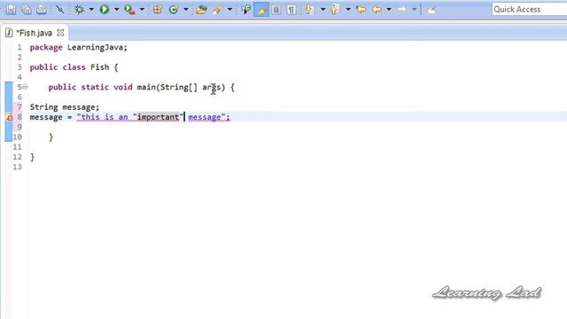Click the Run Last Tool coverage icon
The image size is (567, 319).
(129, 9)
